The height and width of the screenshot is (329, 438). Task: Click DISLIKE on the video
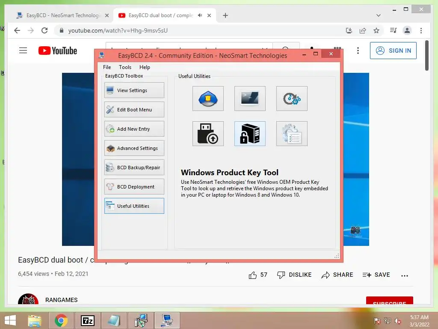coord(294,275)
